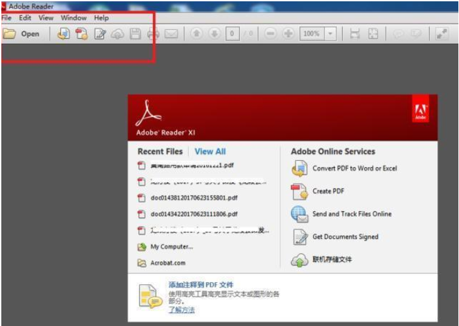The width and height of the screenshot is (459, 326).
Task: Click the fit one full page icon
Action: (373, 34)
